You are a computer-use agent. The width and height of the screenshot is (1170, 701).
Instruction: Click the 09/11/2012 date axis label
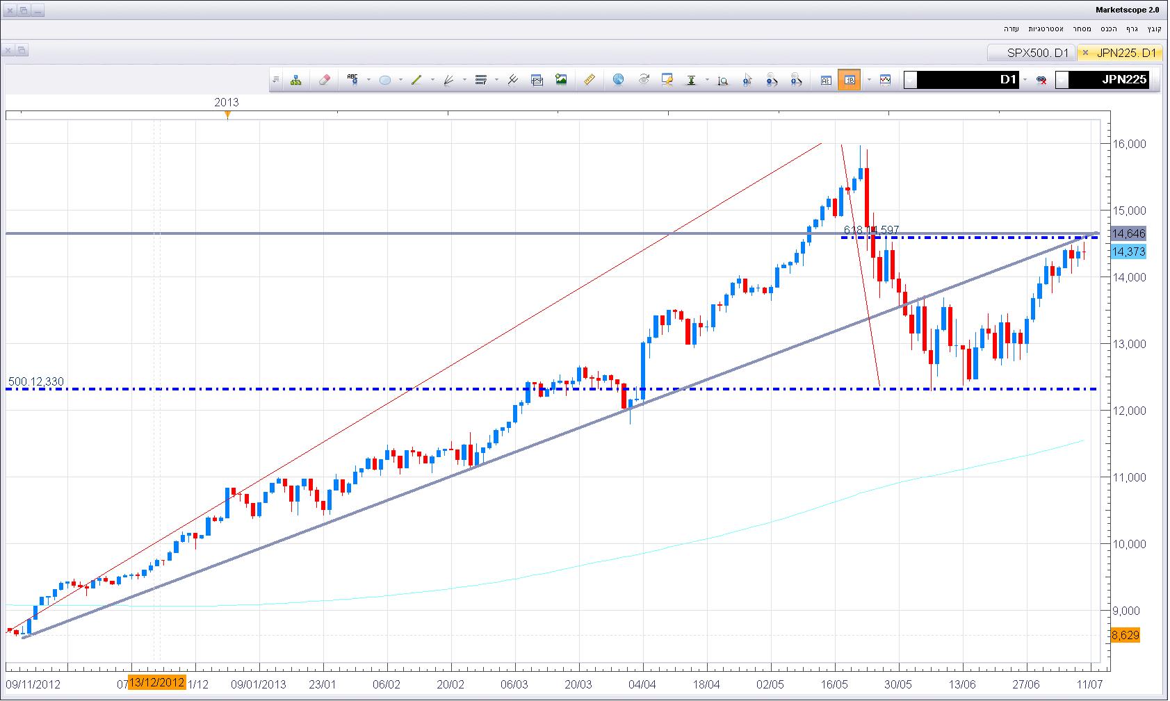point(33,684)
